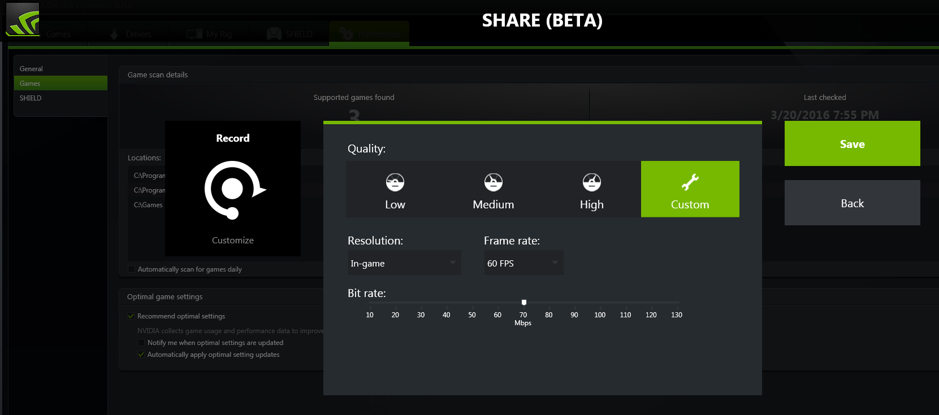939x415 pixels.
Task: Click the Game scan details heading
Action: point(158,75)
